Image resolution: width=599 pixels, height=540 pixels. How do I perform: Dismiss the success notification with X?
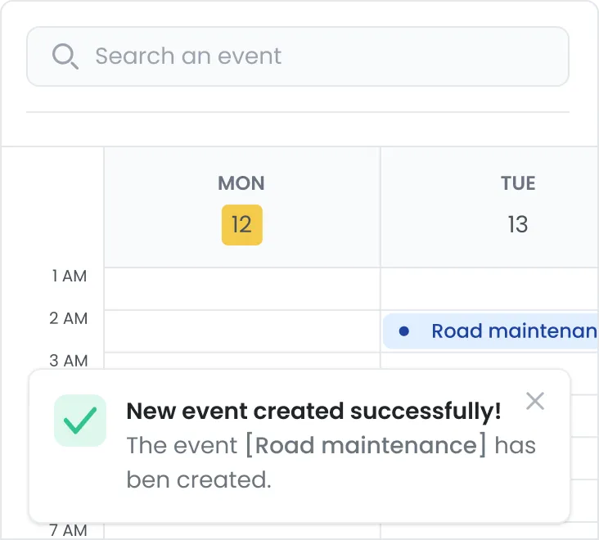pyautogui.click(x=535, y=401)
